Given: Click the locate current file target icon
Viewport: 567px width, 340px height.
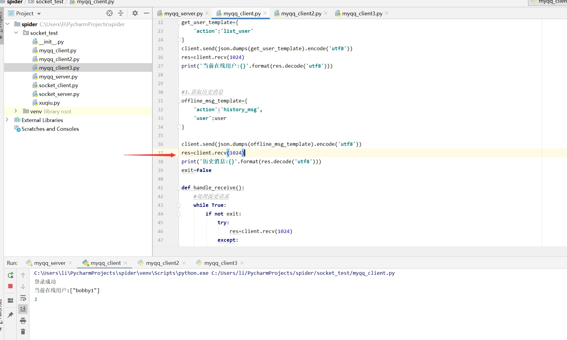Looking at the screenshot, I should pyautogui.click(x=109, y=13).
